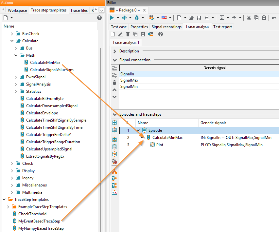
Task: Move the signal down with the down-arrow icon
Action: pyautogui.click(x=114, y=97)
